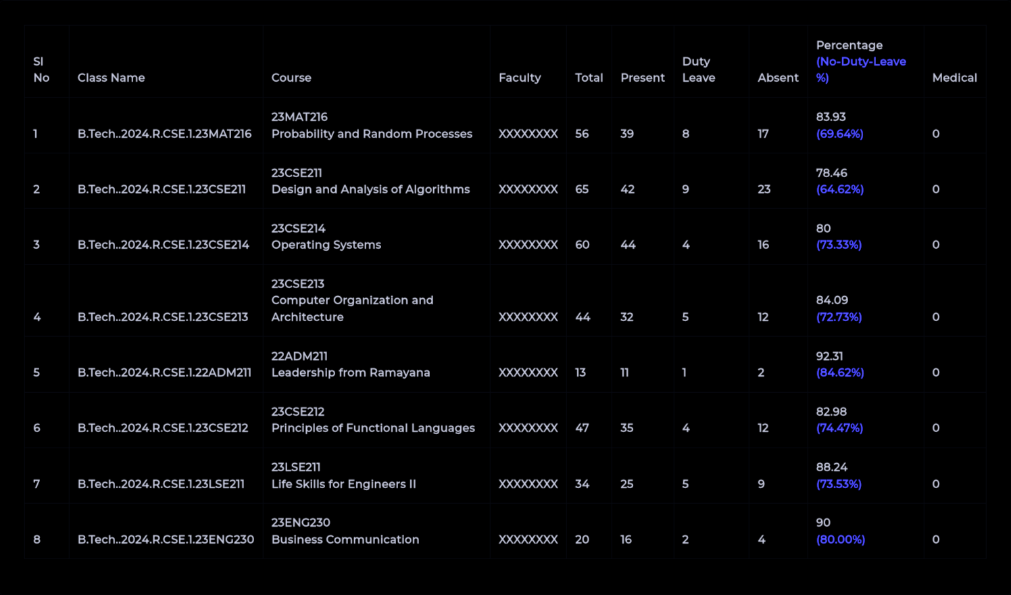Image resolution: width=1011 pixels, height=595 pixels.
Task: Select the absent count 23 for 23CSE211
Action: pos(764,189)
